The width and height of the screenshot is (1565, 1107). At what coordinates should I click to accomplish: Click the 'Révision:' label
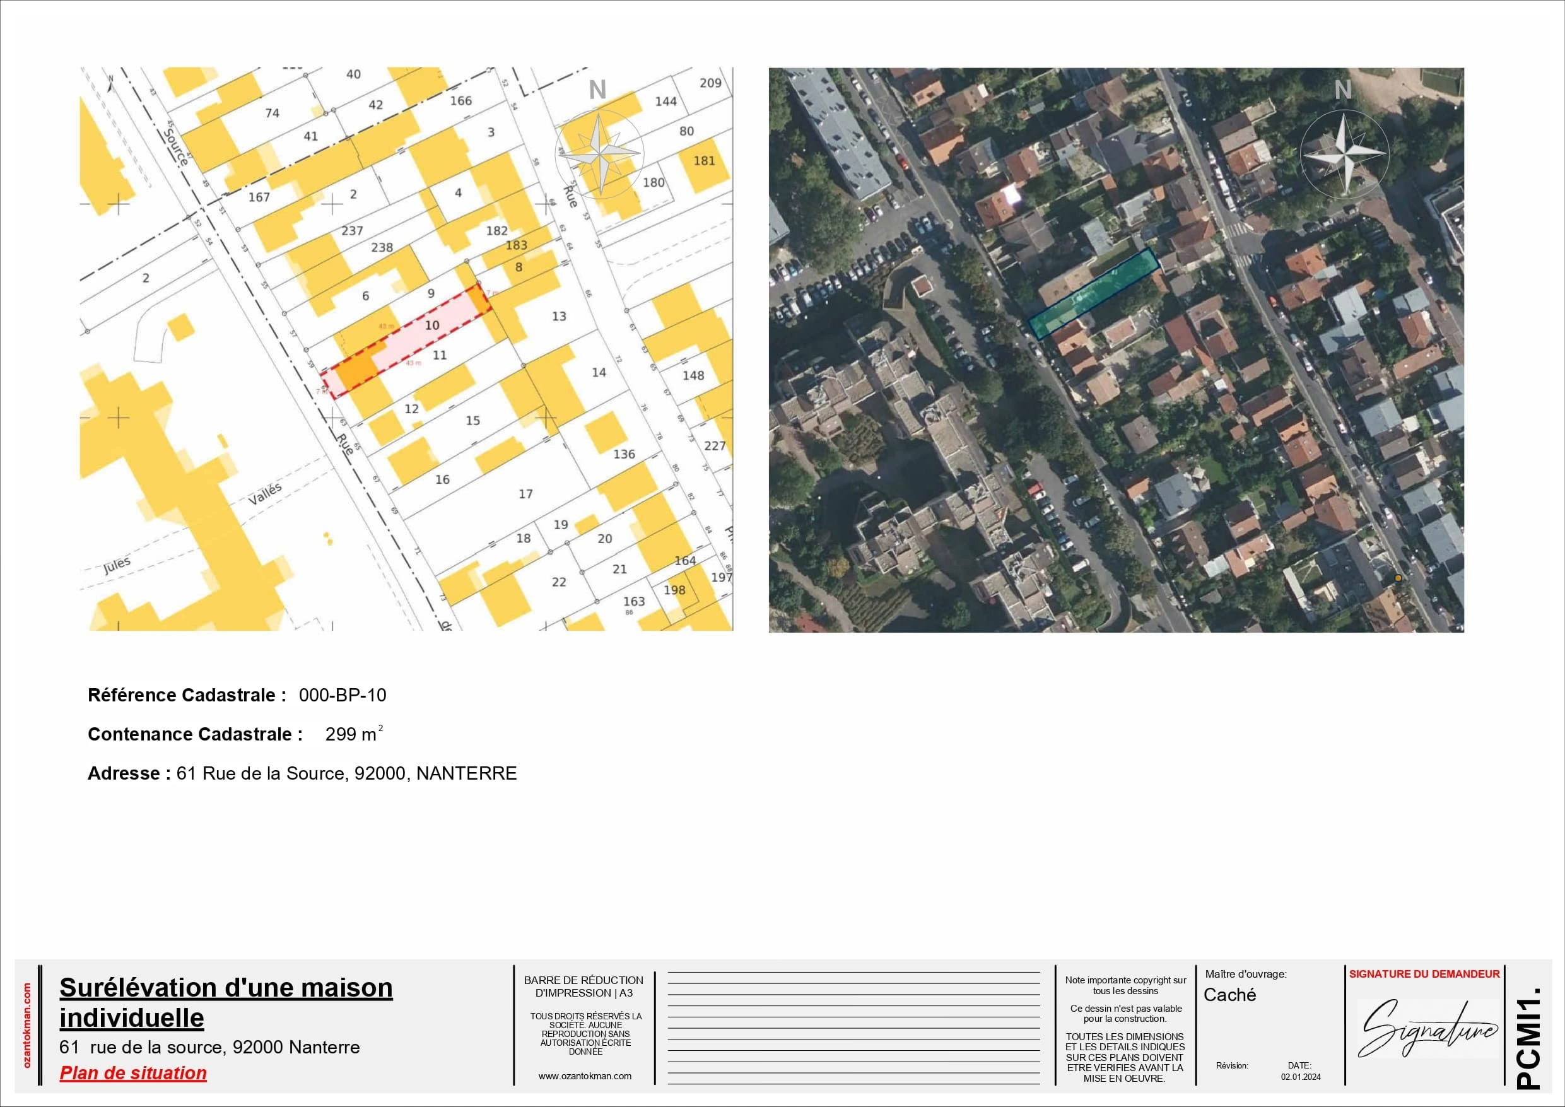pyautogui.click(x=1232, y=1065)
